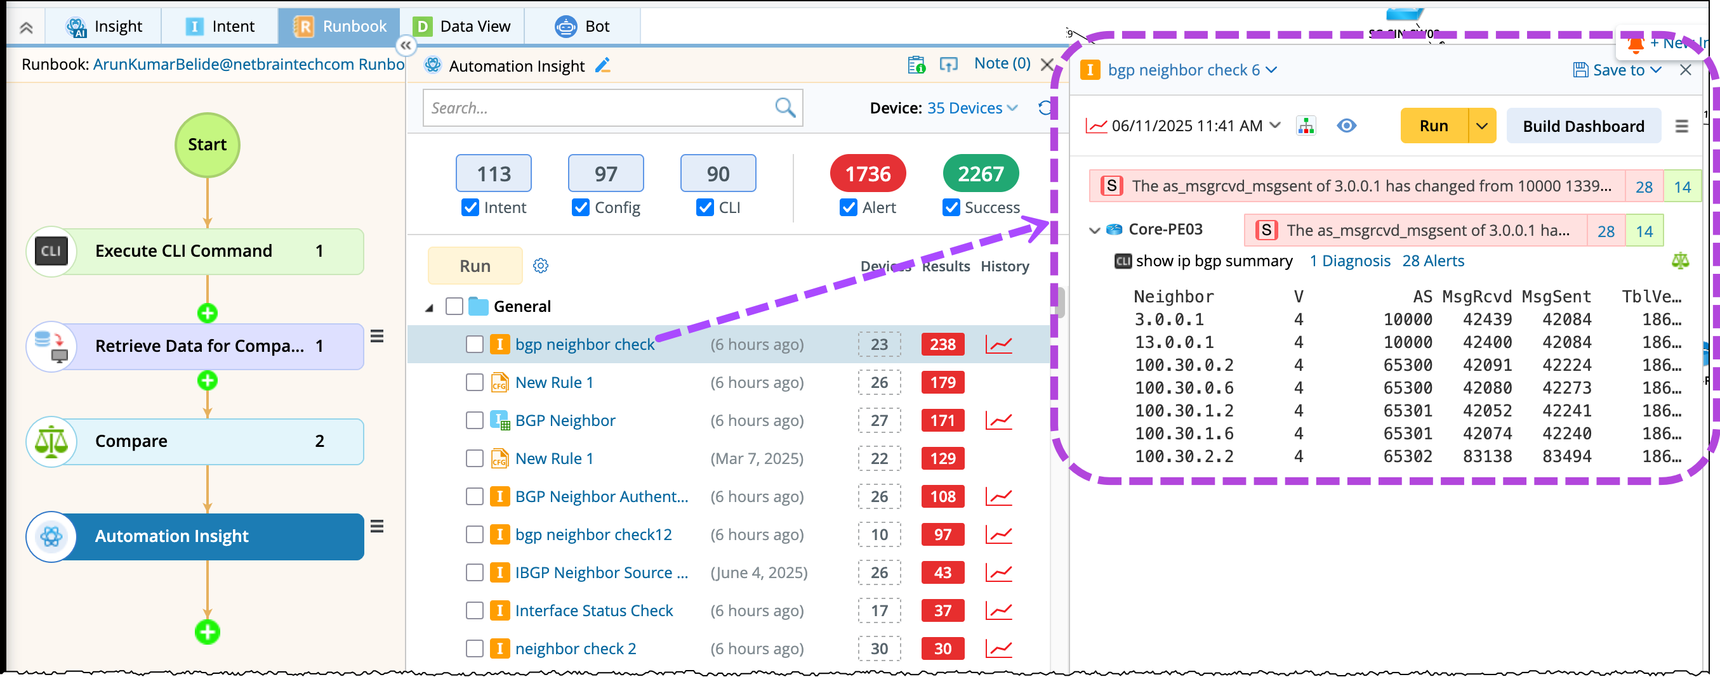
Task: Click the Build Dashboard button
Action: tap(1583, 126)
